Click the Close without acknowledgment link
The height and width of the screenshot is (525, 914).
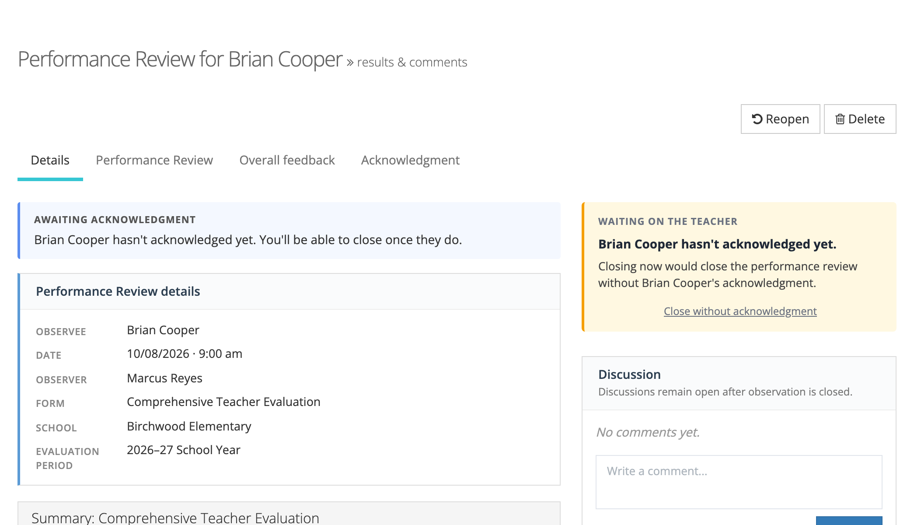coord(740,311)
